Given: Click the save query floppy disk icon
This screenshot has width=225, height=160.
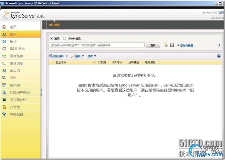Looking at the screenshot, I should click(172, 45).
